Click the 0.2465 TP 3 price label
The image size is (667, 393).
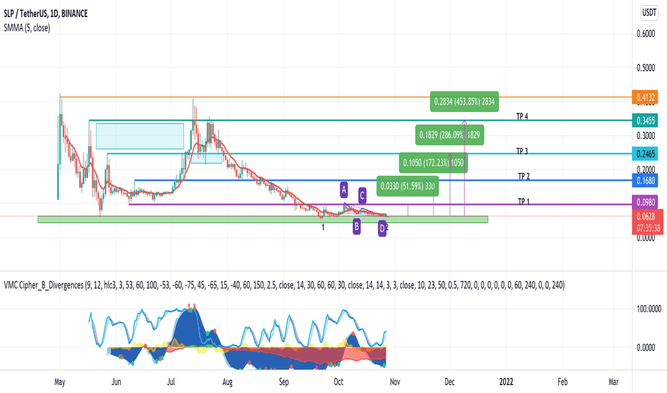[x=645, y=154]
